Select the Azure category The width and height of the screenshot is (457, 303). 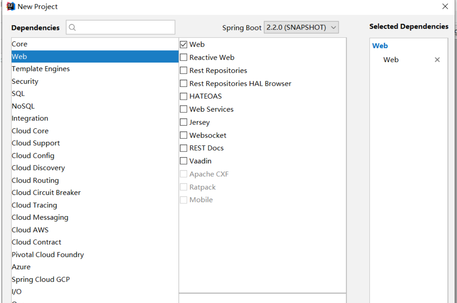(x=95, y=267)
